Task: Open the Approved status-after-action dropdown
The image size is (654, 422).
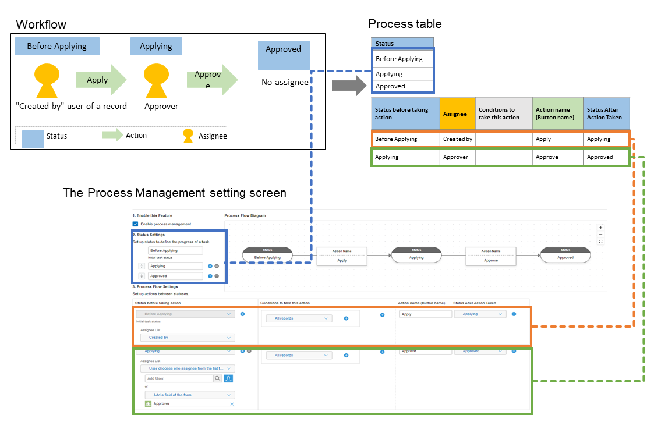Action: pyautogui.click(x=480, y=352)
